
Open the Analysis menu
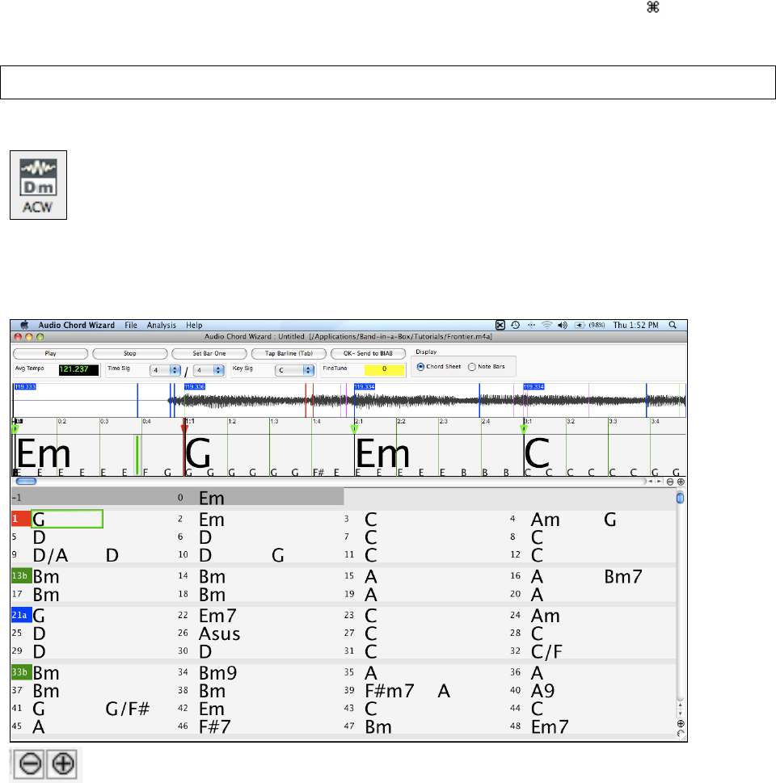pos(162,325)
